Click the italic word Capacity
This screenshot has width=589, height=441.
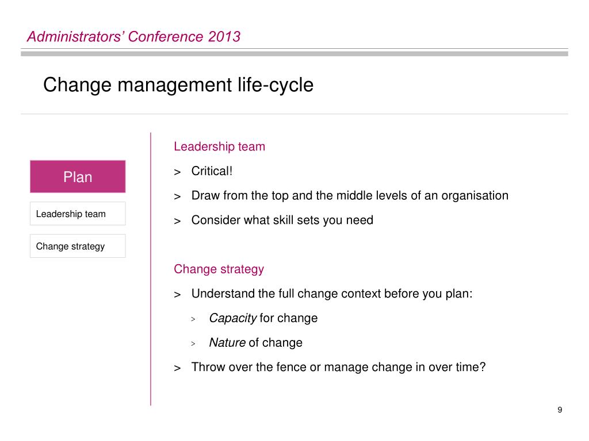tap(233, 318)
